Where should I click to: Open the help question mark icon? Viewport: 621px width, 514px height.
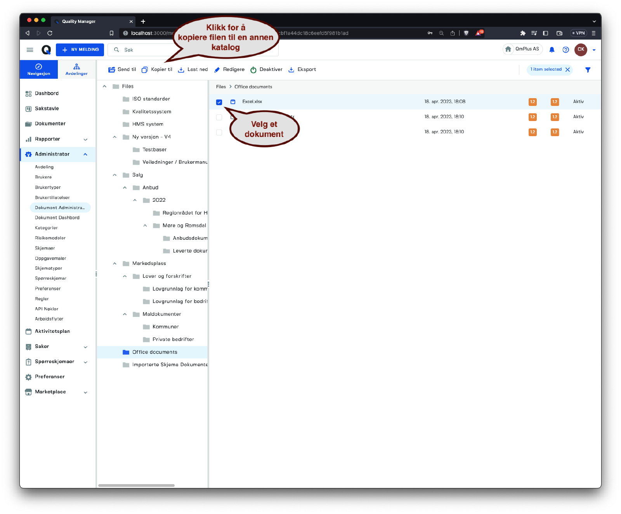pos(565,50)
